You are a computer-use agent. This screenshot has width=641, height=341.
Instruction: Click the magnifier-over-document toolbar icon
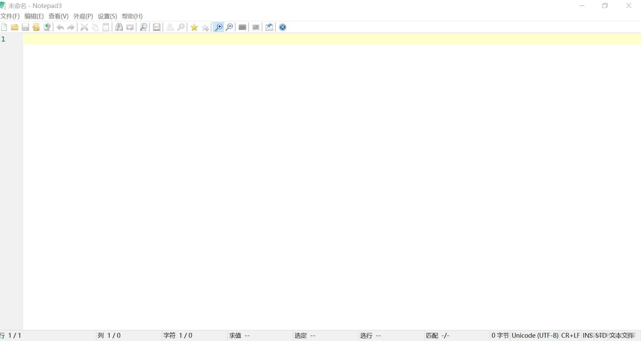pyautogui.click(x=143, y=27)
